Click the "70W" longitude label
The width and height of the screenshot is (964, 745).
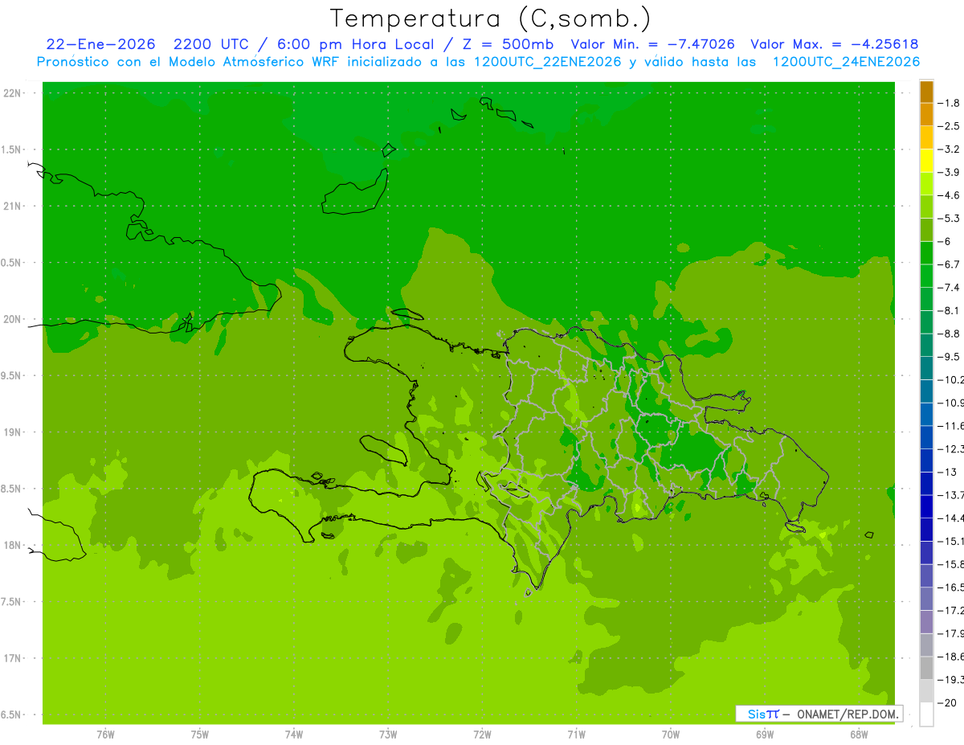coord(671,735)
